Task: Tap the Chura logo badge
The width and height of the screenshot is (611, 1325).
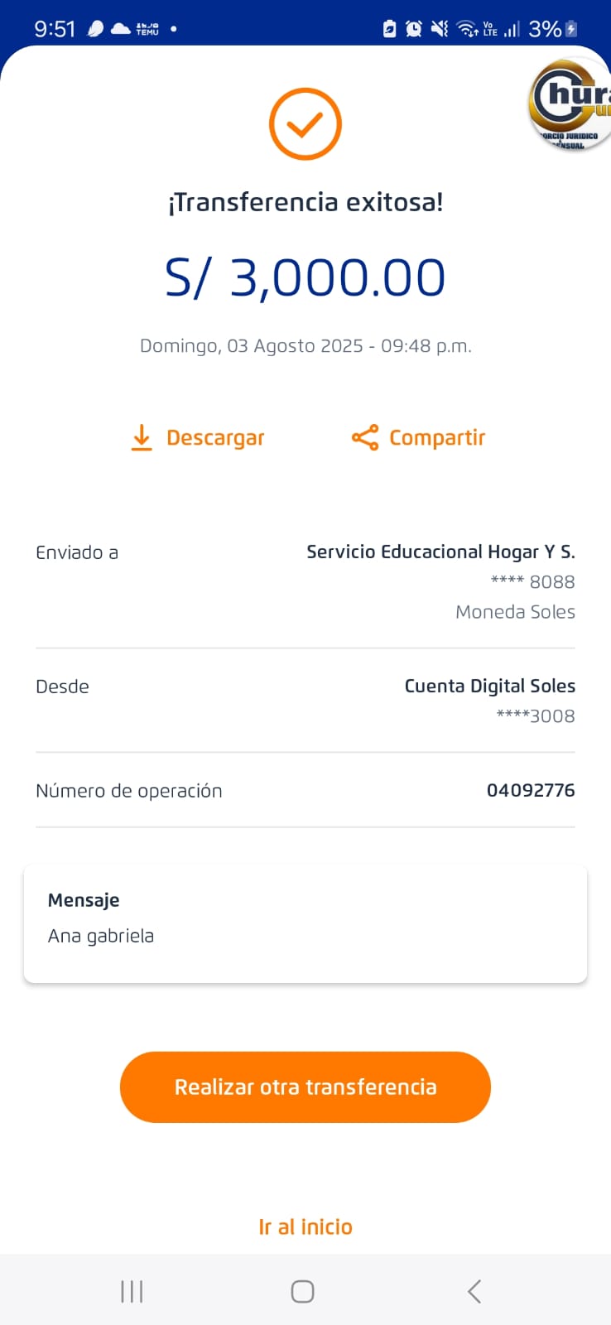Action: (x=571, y=105)
